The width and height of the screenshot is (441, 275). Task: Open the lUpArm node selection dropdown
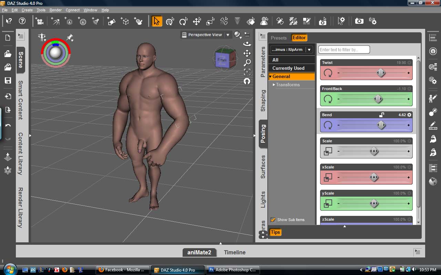tap(309, 49)
